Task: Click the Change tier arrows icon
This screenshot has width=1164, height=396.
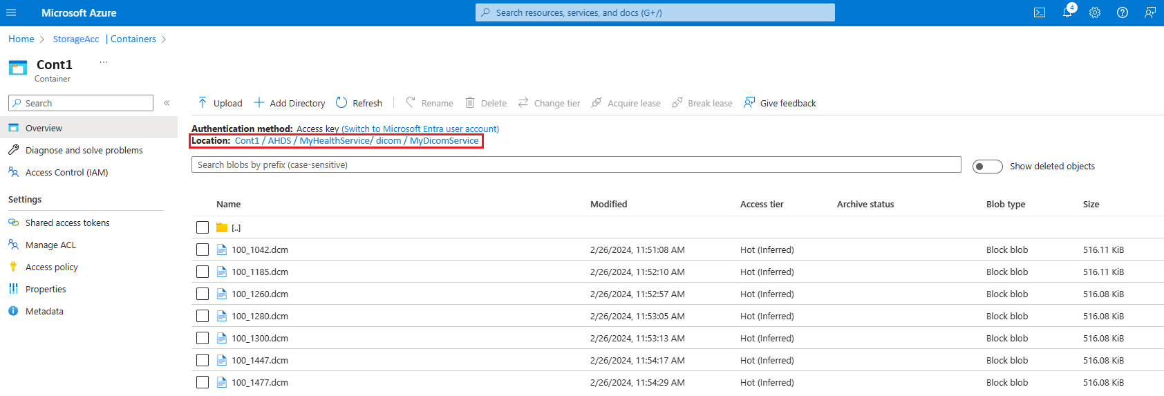Action: tap(523, 103)
